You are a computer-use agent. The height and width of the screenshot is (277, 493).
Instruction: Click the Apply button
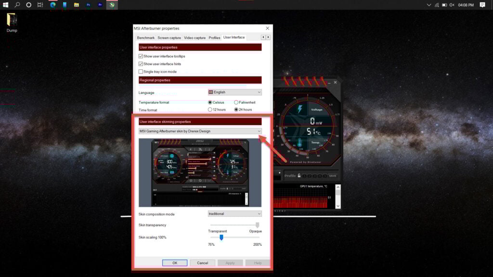230,263
